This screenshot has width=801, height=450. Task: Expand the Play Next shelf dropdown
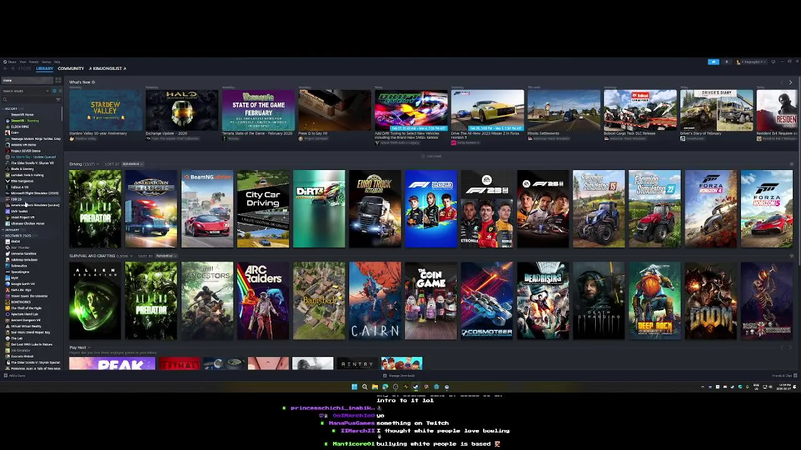click(x=89, y=347)
